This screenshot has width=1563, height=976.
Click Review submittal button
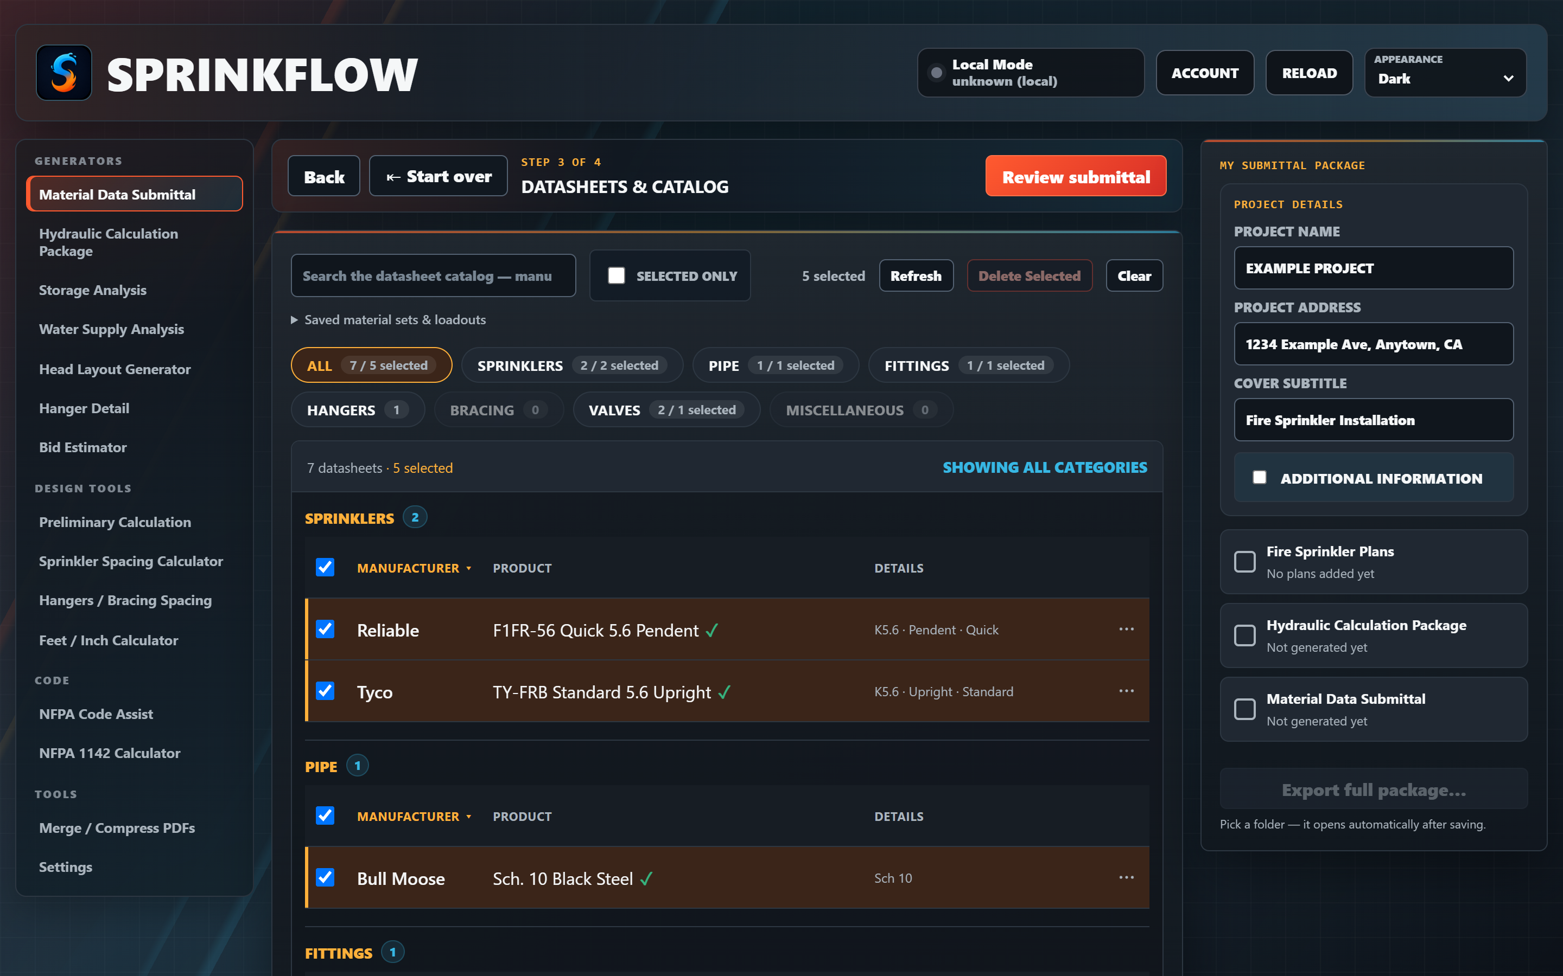click(x=1076, y=176)
